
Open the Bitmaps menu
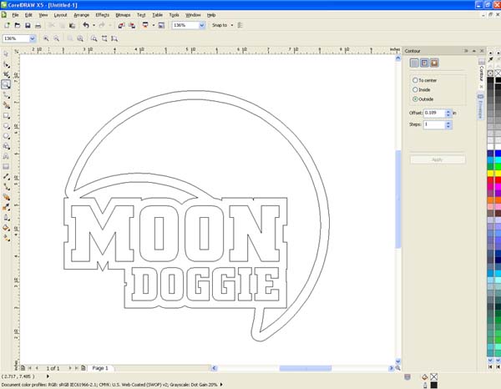pyautogui.click(x=123, y=15)
